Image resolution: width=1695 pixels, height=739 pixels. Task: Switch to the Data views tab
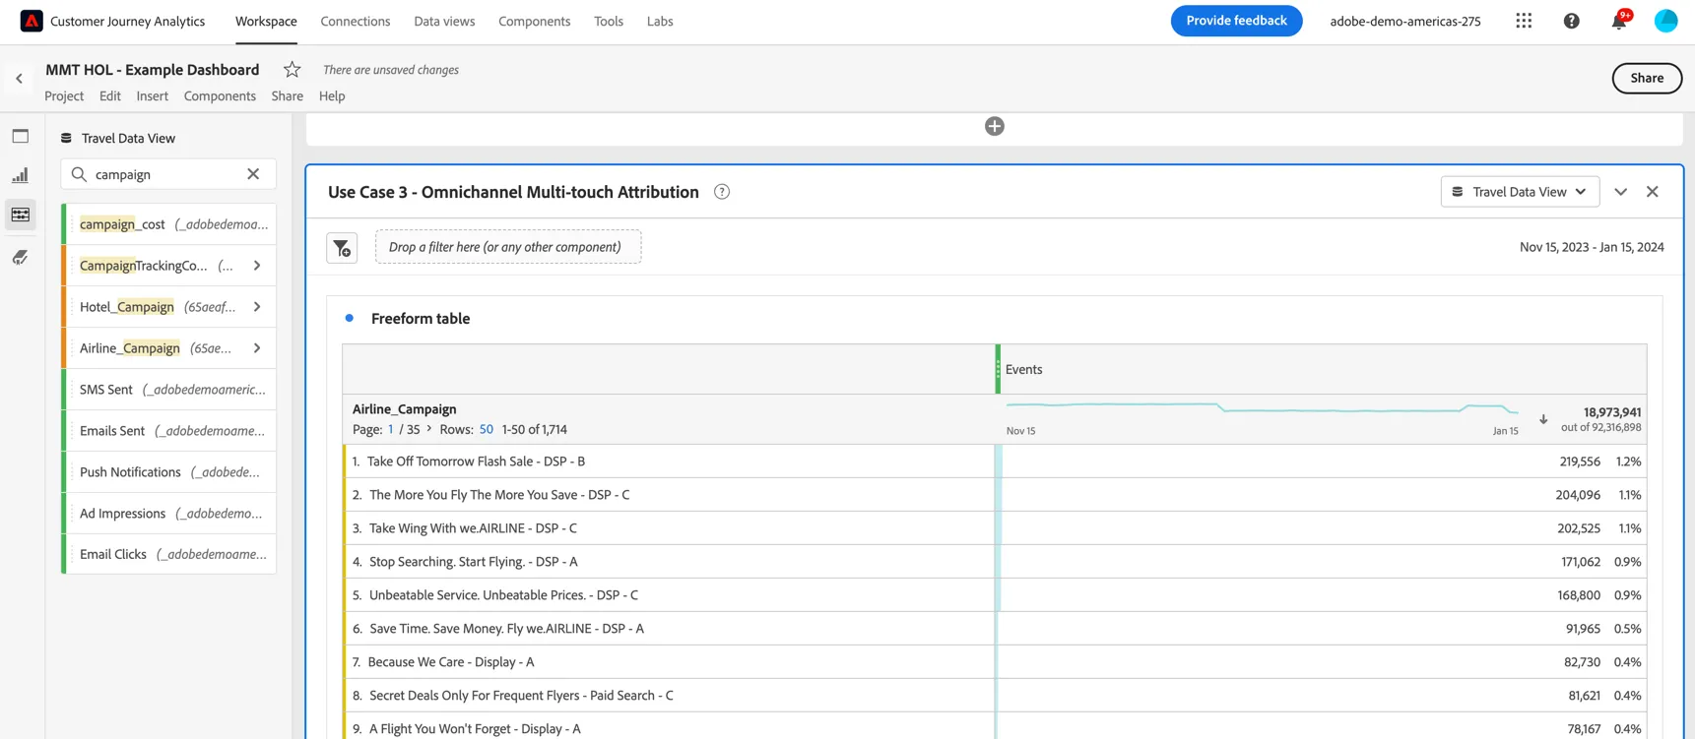coord(444,21)
